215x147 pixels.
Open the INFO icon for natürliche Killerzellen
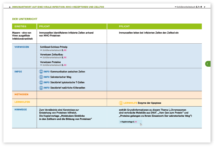click(41, 88)
